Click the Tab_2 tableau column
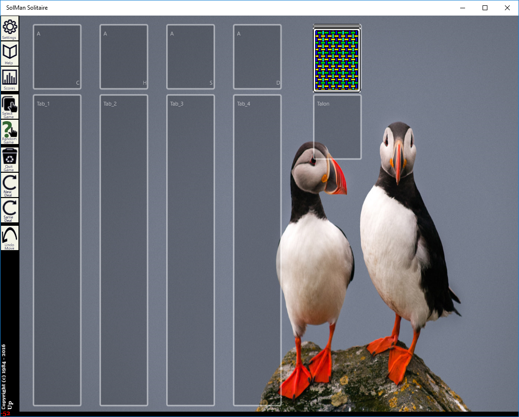 pyautogui.click(x=123, y=250)
